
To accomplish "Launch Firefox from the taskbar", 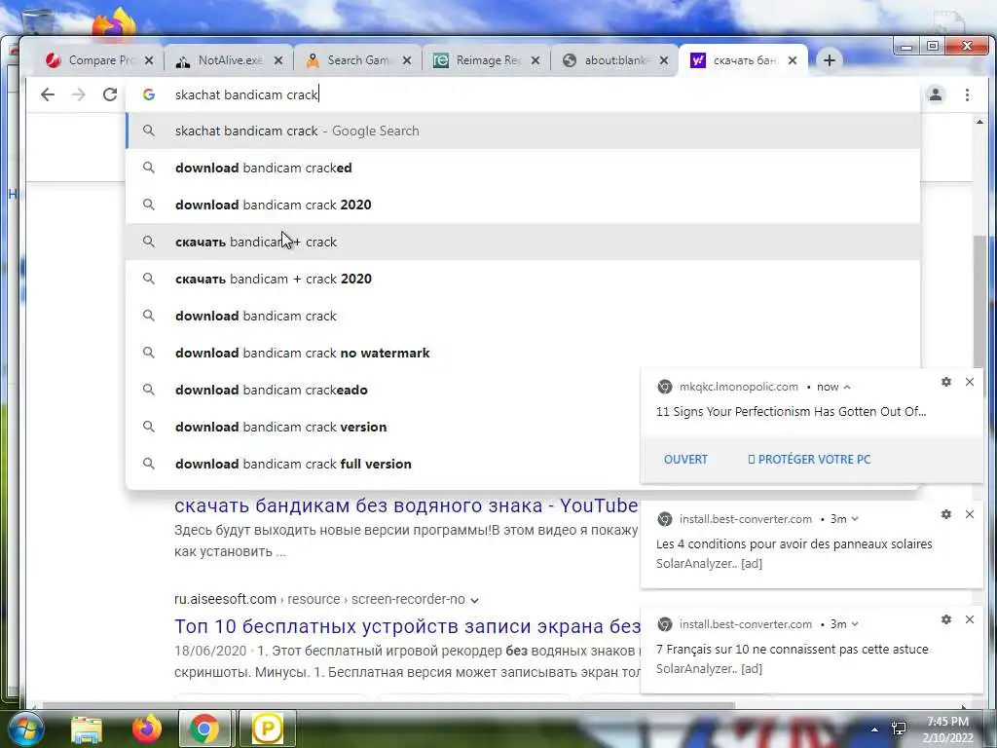I will [x=147, y=729].
